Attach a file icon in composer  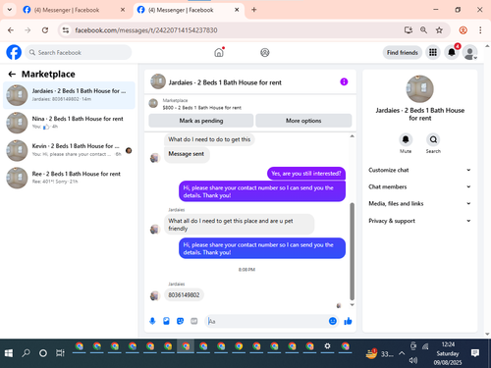coord(166,321)
